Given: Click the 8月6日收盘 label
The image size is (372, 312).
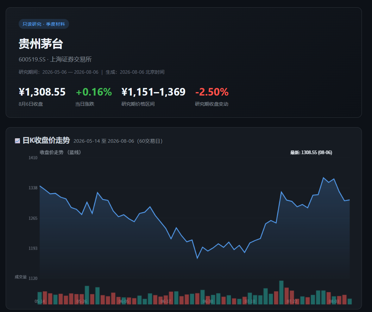Looking at the screenshot, I should (31, 104).
